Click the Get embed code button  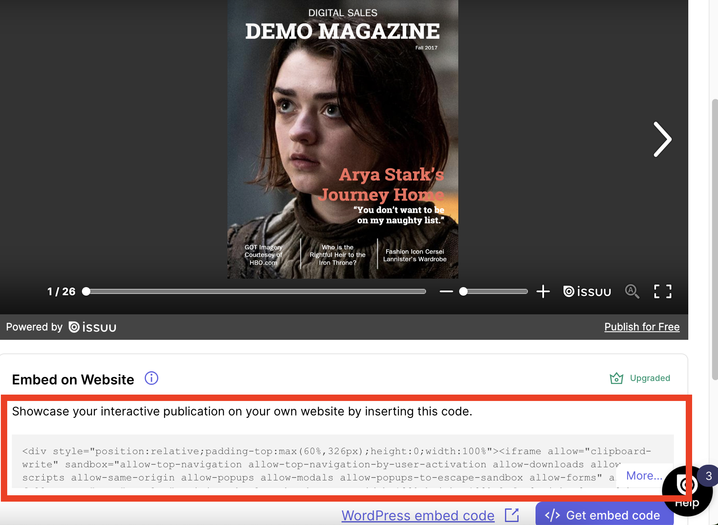604,515
